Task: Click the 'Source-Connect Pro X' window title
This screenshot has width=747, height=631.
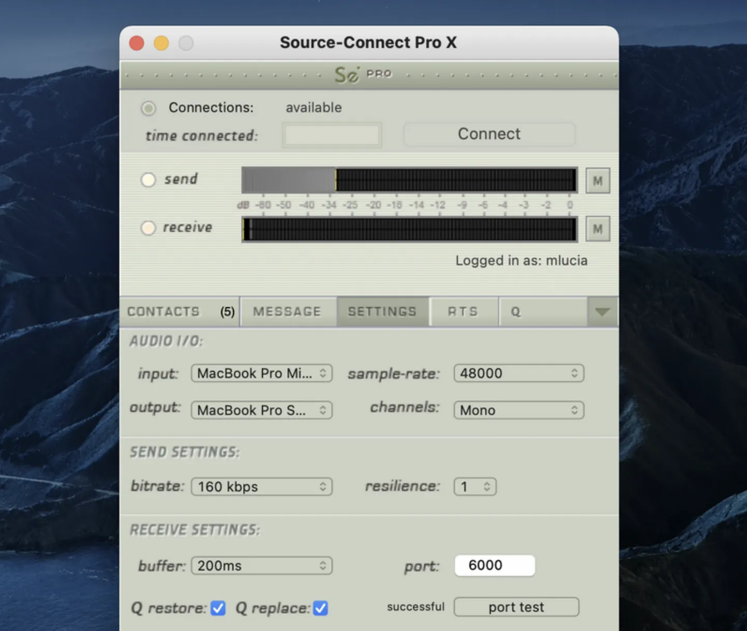Action: [368, 42]
